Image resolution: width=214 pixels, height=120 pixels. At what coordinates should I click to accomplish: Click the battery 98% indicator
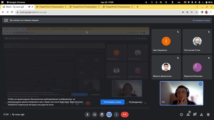[x=209, y=2]
